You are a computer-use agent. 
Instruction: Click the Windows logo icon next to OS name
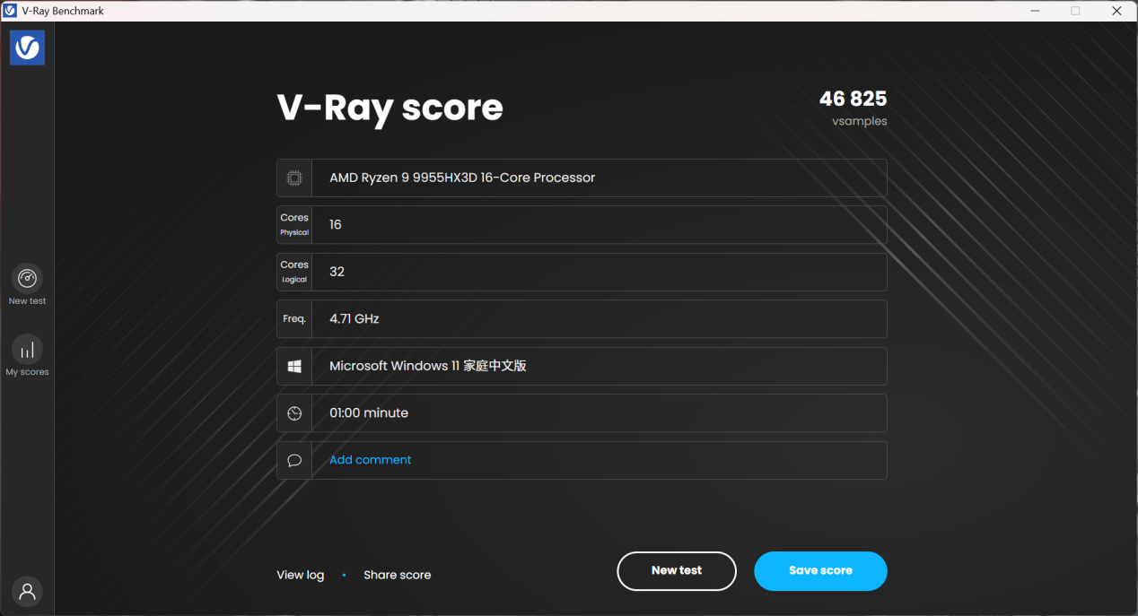tap(293, 366)
